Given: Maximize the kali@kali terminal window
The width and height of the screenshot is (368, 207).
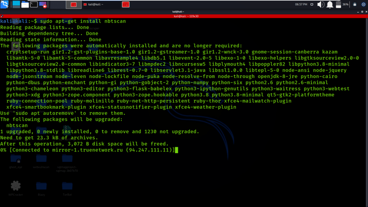Looking at the screenshot, I should [x=362, y=11].
